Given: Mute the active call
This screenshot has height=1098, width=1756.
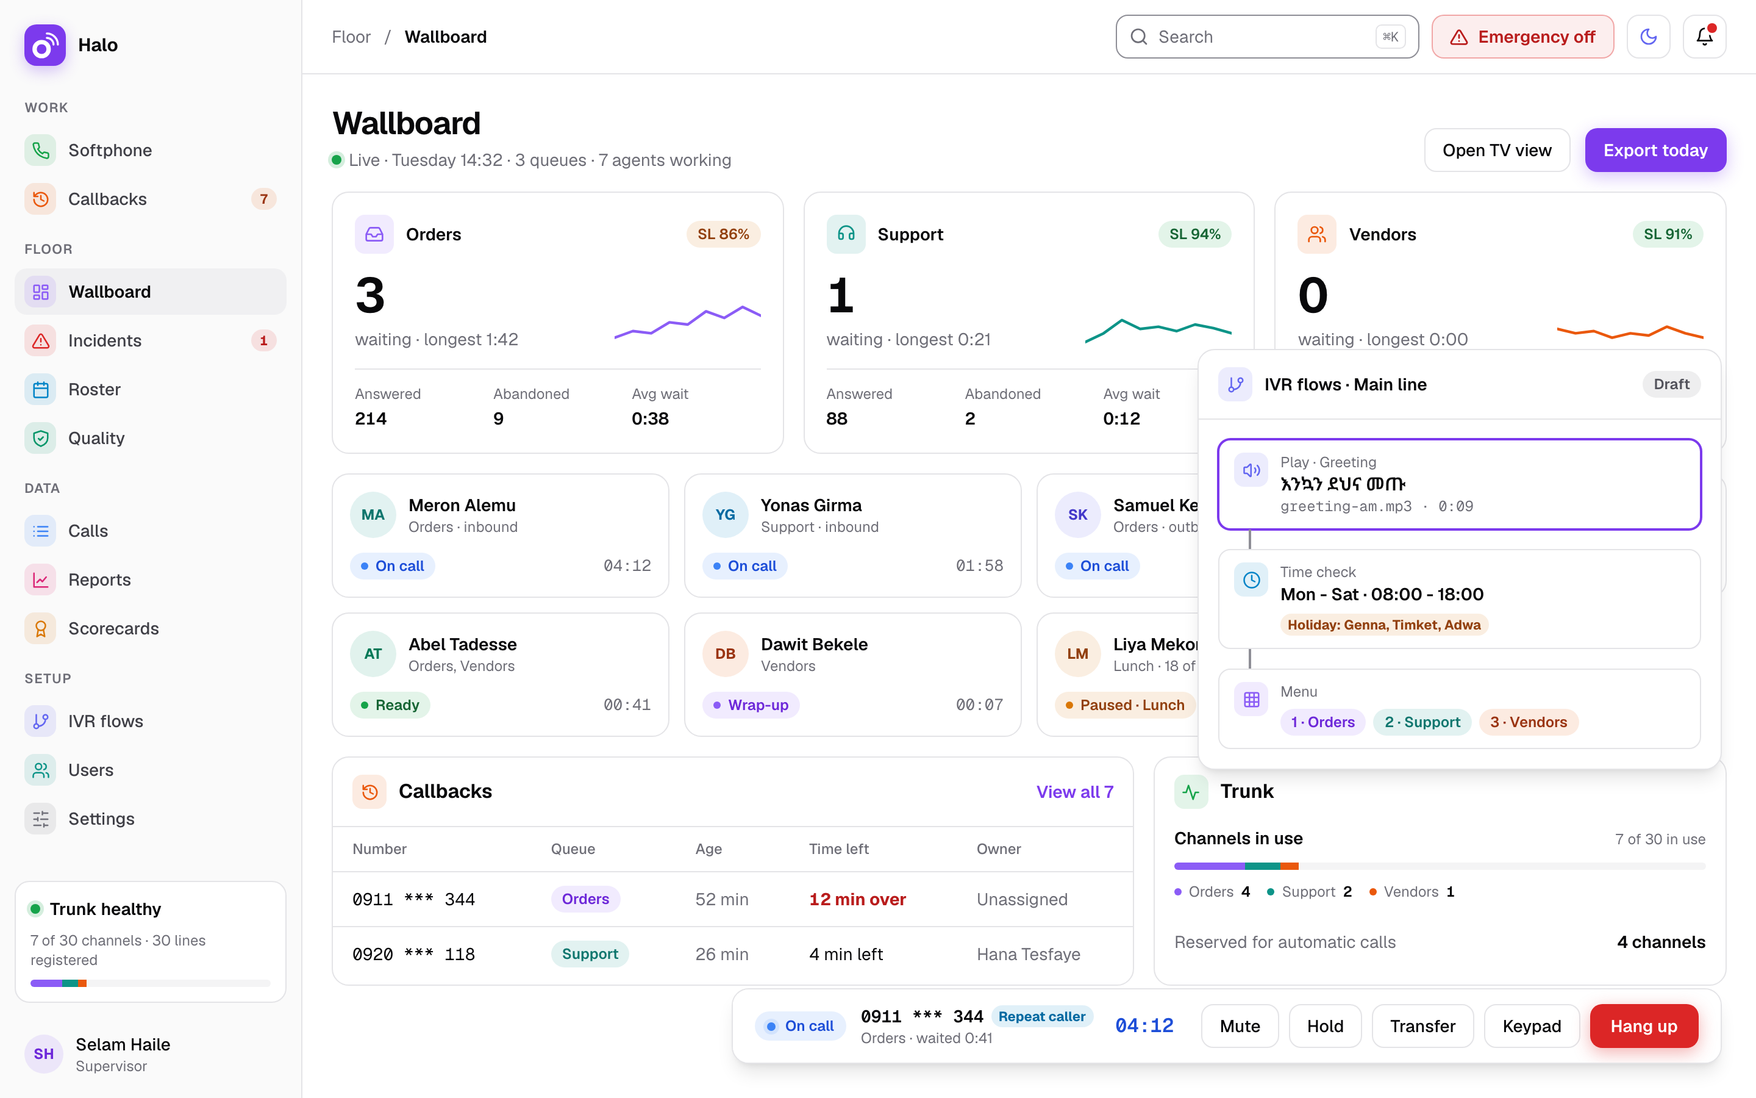Looking at the screenshot, I should 1240,1026.
